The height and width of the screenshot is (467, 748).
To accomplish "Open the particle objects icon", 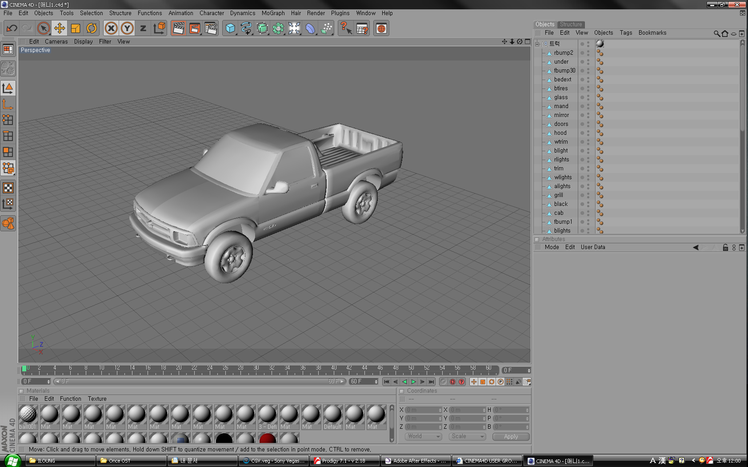I will pyautogui.click(x=326, y=28).
